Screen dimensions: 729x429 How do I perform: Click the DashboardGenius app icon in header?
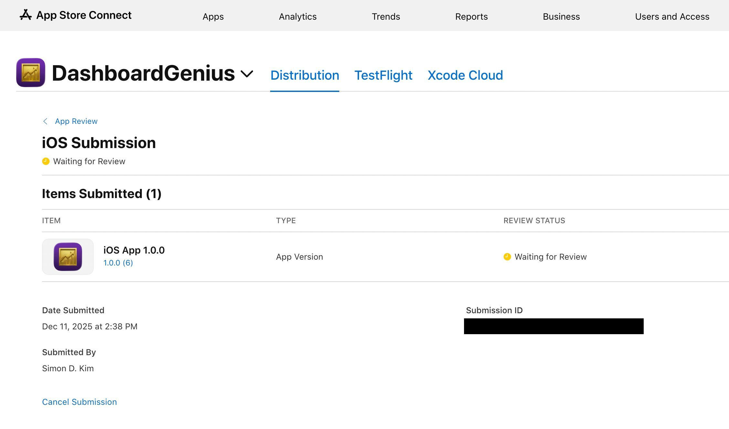coord(31,73)
